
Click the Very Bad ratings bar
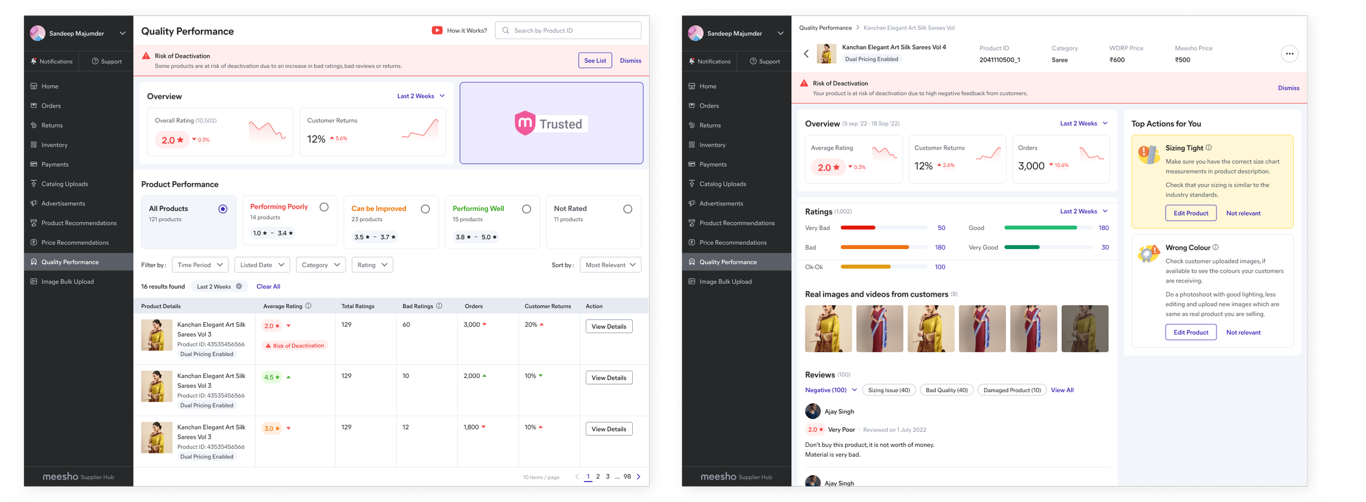(x=884, y=228)
